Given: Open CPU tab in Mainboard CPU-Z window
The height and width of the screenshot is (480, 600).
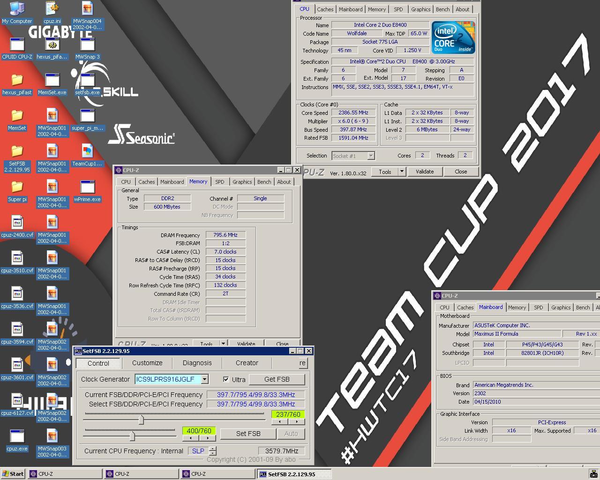Looking at the screenshot, I should tap(444, 307).
